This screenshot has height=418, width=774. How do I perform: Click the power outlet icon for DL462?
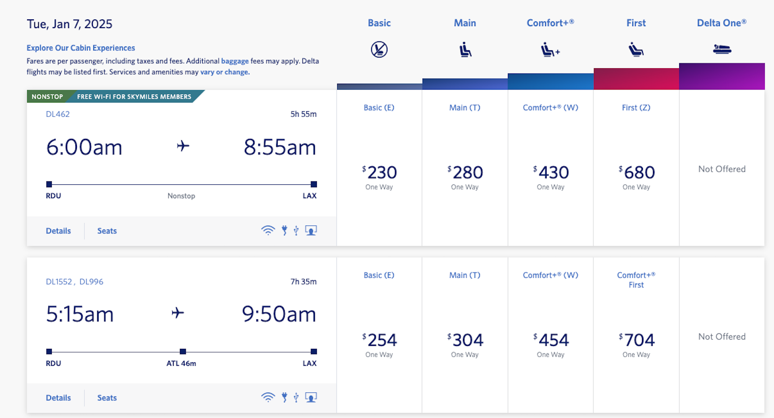pyautogui.click(x=284, y=230)
